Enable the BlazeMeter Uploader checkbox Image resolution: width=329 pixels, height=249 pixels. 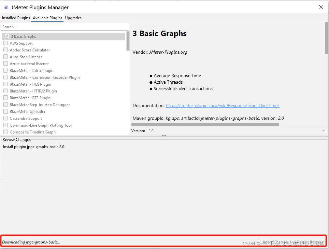point(6,111)
